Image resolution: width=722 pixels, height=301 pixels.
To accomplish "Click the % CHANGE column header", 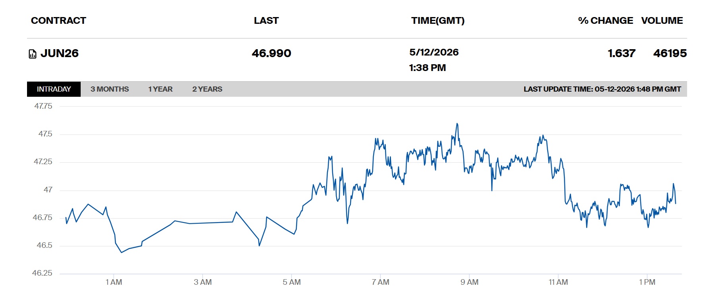I will 606,21.
